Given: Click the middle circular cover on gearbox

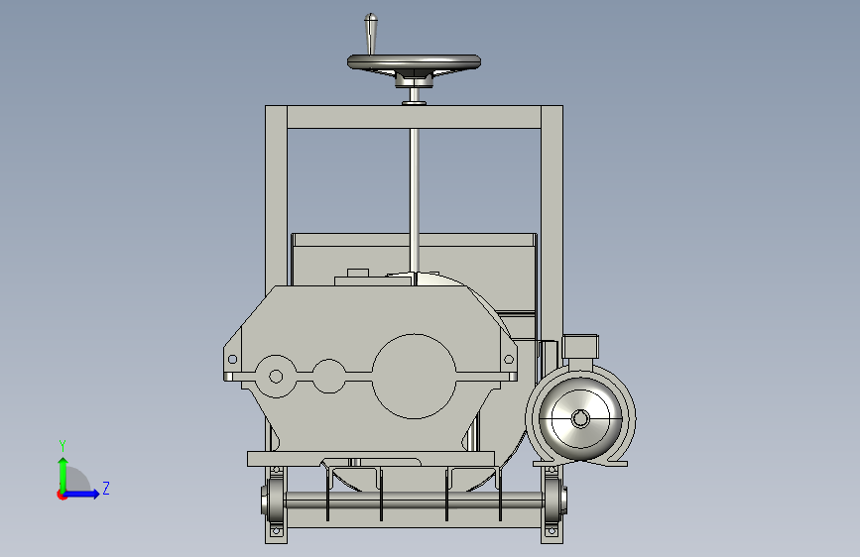Looking at the screenshot, I should [328, 376].
